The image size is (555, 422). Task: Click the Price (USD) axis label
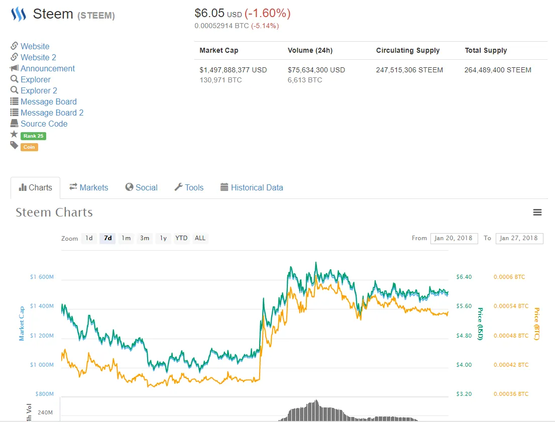coord(480,324)
